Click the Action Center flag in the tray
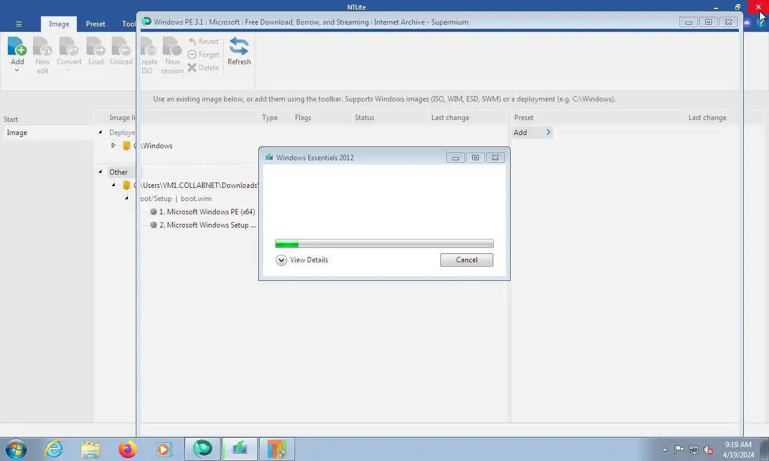 [x=679, y=450]
